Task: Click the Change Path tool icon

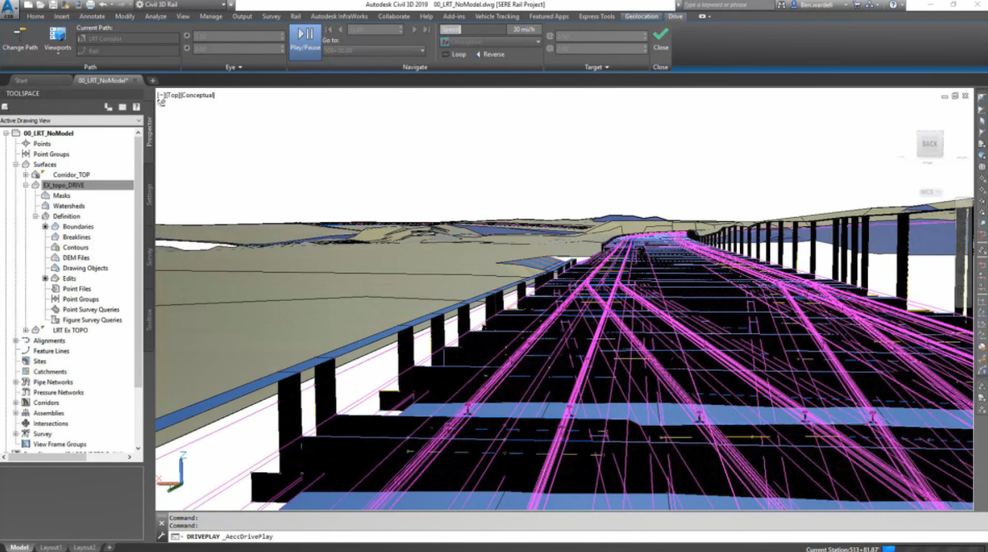Action: tap(19, 35)
